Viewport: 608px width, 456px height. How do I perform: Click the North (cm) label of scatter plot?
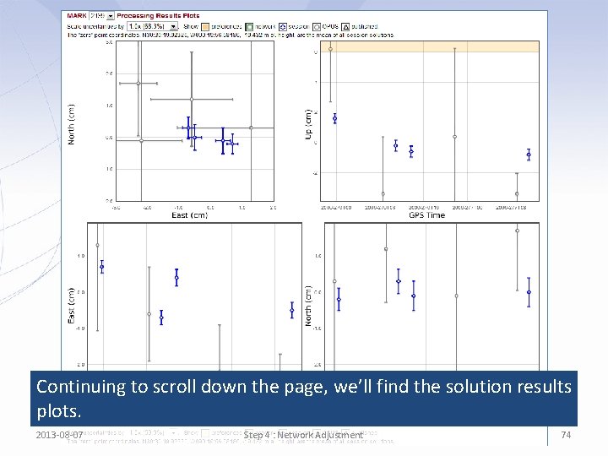click(x=71, y=124)
